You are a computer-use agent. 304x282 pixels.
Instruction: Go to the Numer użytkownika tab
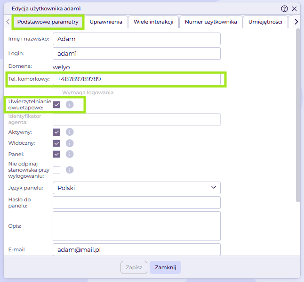pos(211,22)
